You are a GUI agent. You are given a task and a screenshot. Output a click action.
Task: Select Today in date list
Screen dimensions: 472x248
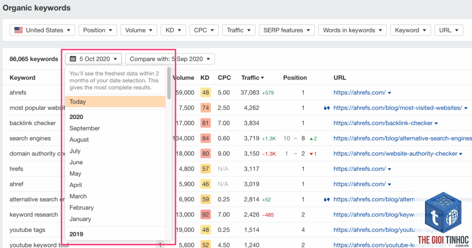[x=115, y=102]
